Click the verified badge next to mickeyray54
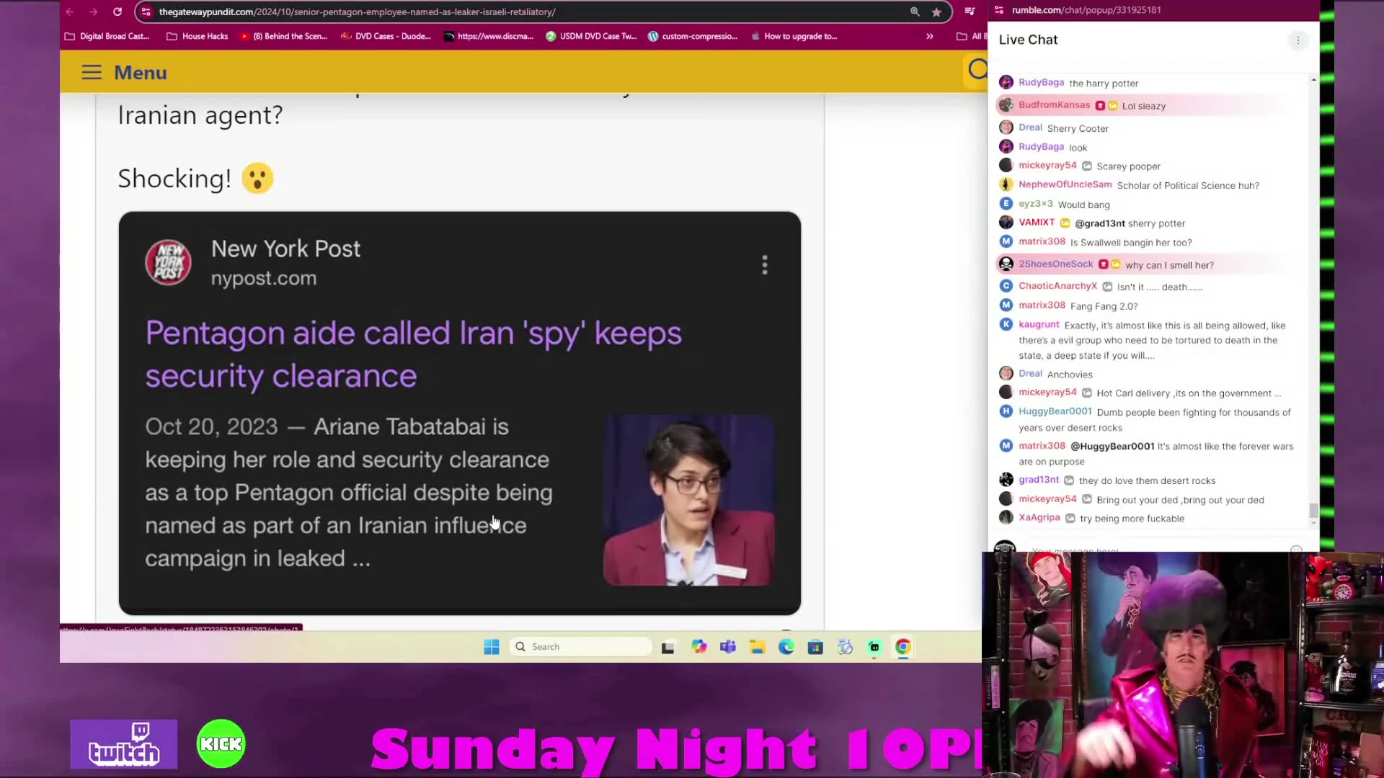Image resolution: width=1384 pixels, height=778 pixels. click(1087, 165)
